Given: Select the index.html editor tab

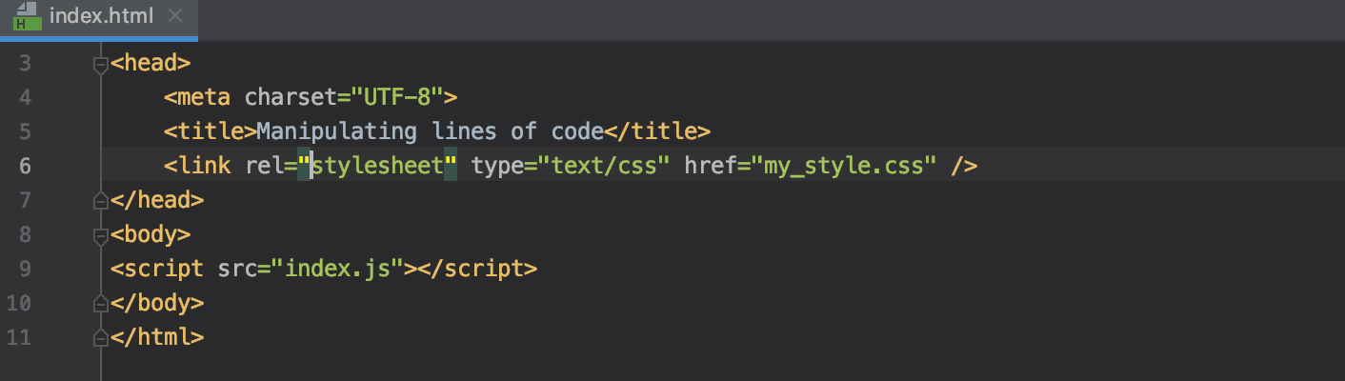Looking at the screenshot, I should [102, 16].
